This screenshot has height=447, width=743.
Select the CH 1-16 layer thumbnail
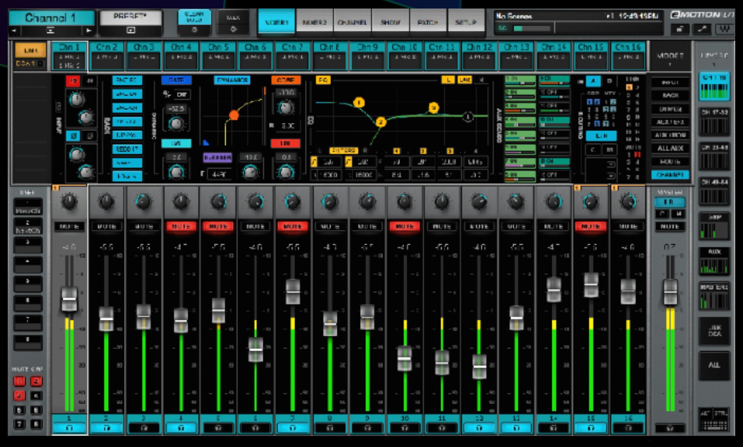pyautogui.click(x=714, y=87)
